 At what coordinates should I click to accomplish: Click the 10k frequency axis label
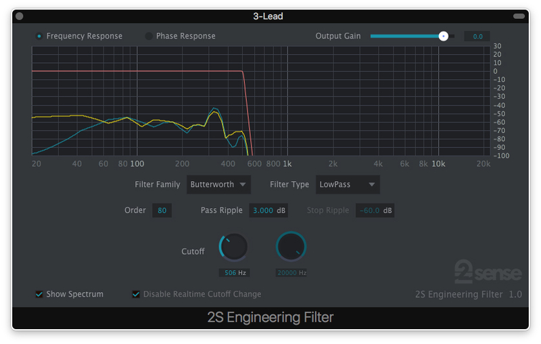[438, 164]
